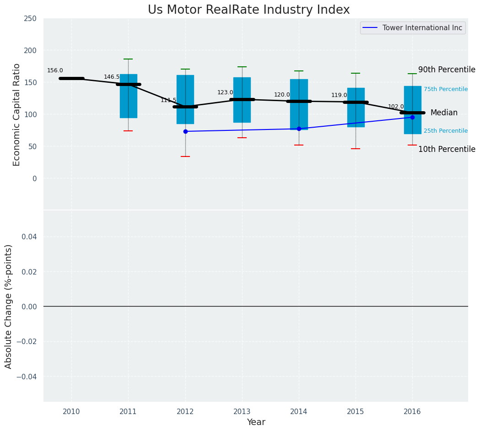Select the 2015 tick on the Year axis
The image size is (480, 431).
pos(356,411)
